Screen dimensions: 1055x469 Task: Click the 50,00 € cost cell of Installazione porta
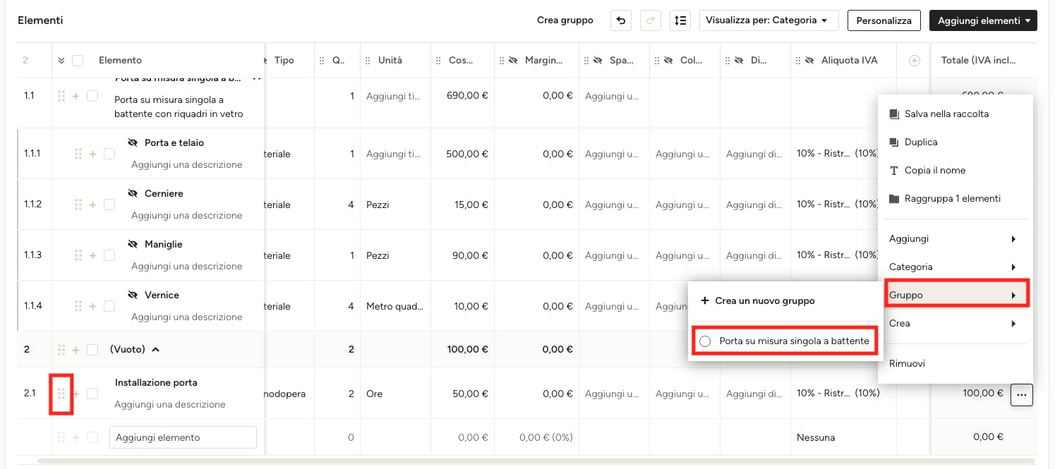[x=462, y=394]
